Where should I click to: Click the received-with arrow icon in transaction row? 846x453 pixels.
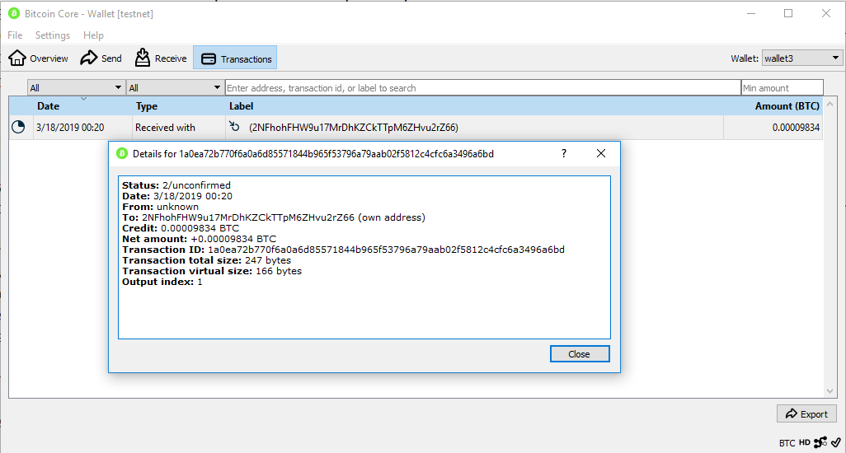coord(234,127)
